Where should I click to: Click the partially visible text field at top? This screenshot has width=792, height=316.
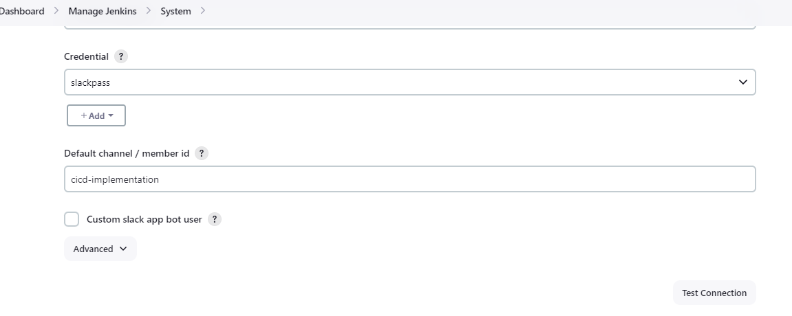tap(409, 27)
